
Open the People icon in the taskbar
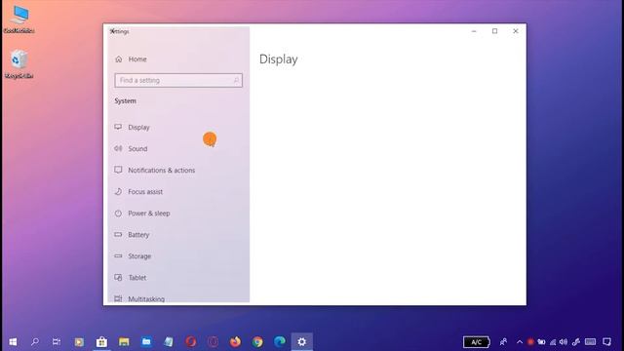pyautogui.click(x=503, y=342)
